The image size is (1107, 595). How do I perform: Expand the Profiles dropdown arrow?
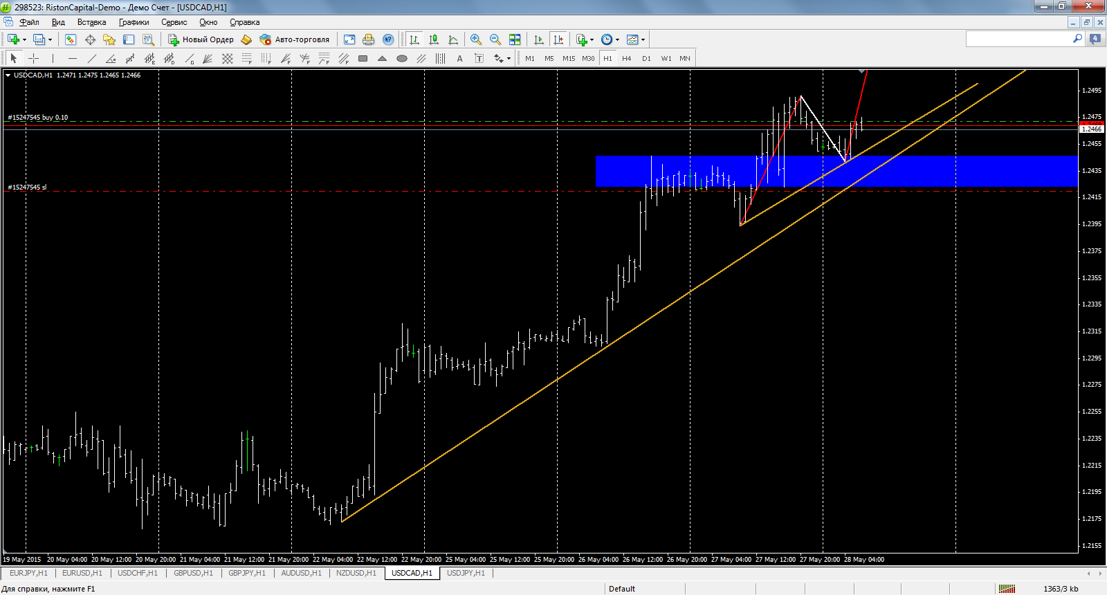(50, 39)
